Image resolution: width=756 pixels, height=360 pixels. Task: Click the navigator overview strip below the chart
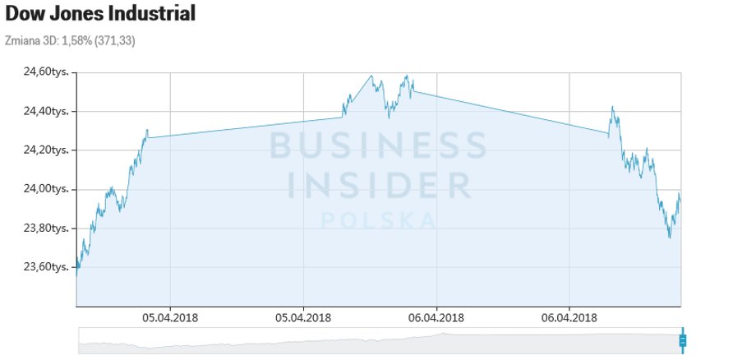(380, 341)
